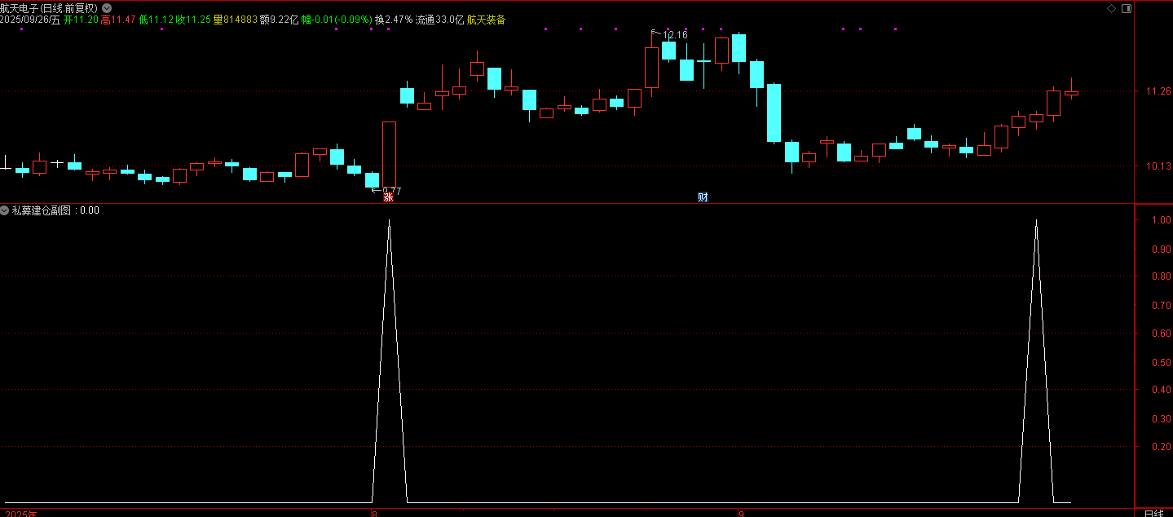1173x517 pixels.
Task: Open the 航天装备 sector link
Action: pos(486,20)
